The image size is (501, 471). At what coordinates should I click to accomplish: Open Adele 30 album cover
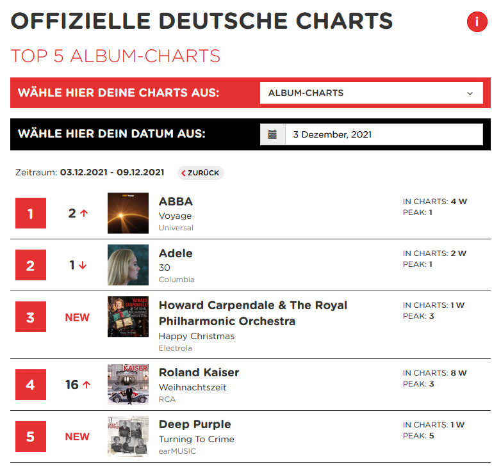tap(128, 265)
